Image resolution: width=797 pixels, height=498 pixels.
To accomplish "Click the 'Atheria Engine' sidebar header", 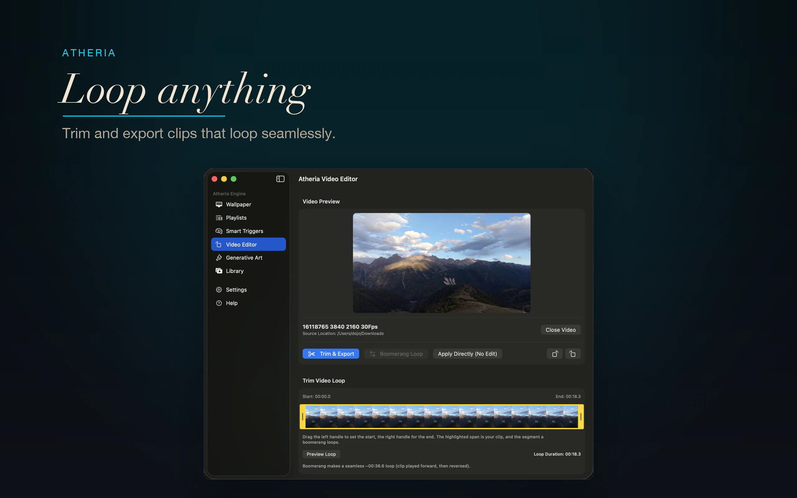I will tap(229, 194).
